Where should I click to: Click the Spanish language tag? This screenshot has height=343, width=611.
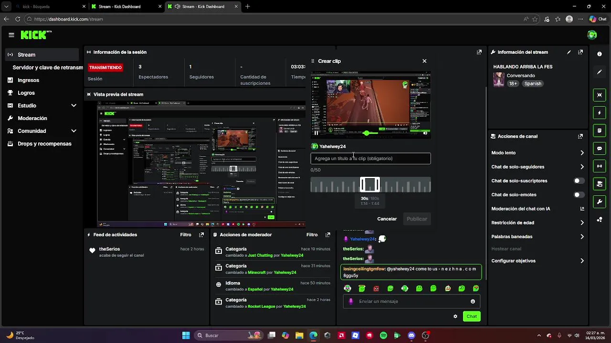533,84
